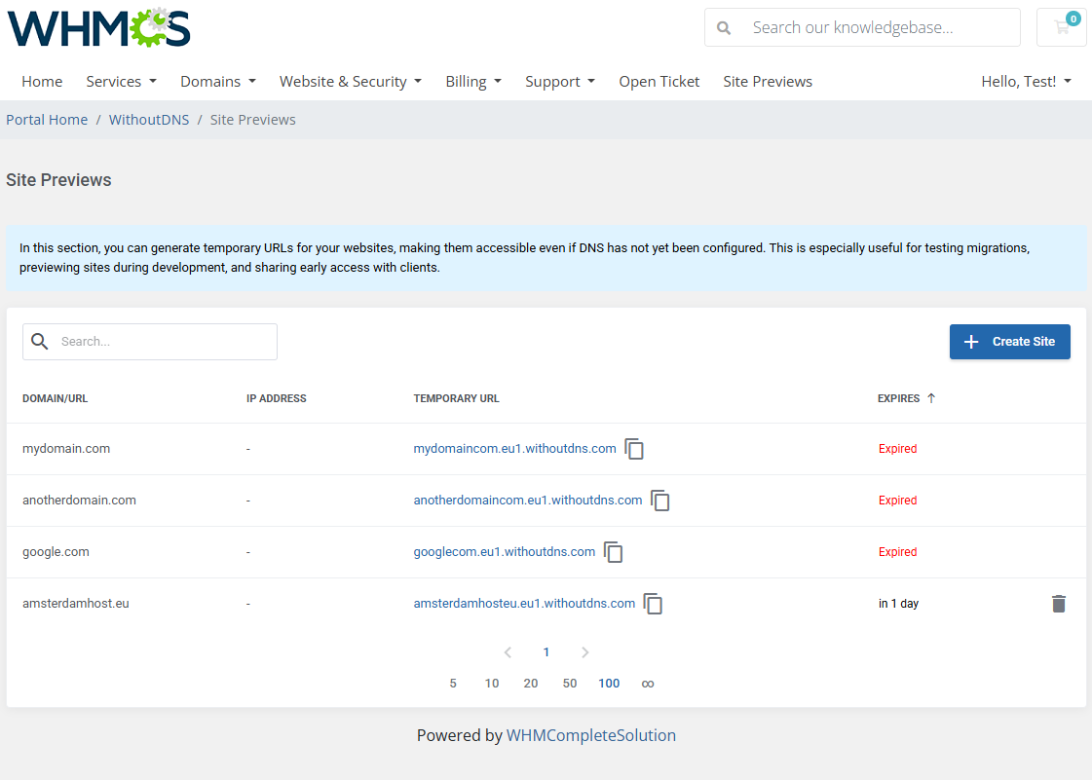Click the mydomain.com domain cell

click(x=66, y=449)
